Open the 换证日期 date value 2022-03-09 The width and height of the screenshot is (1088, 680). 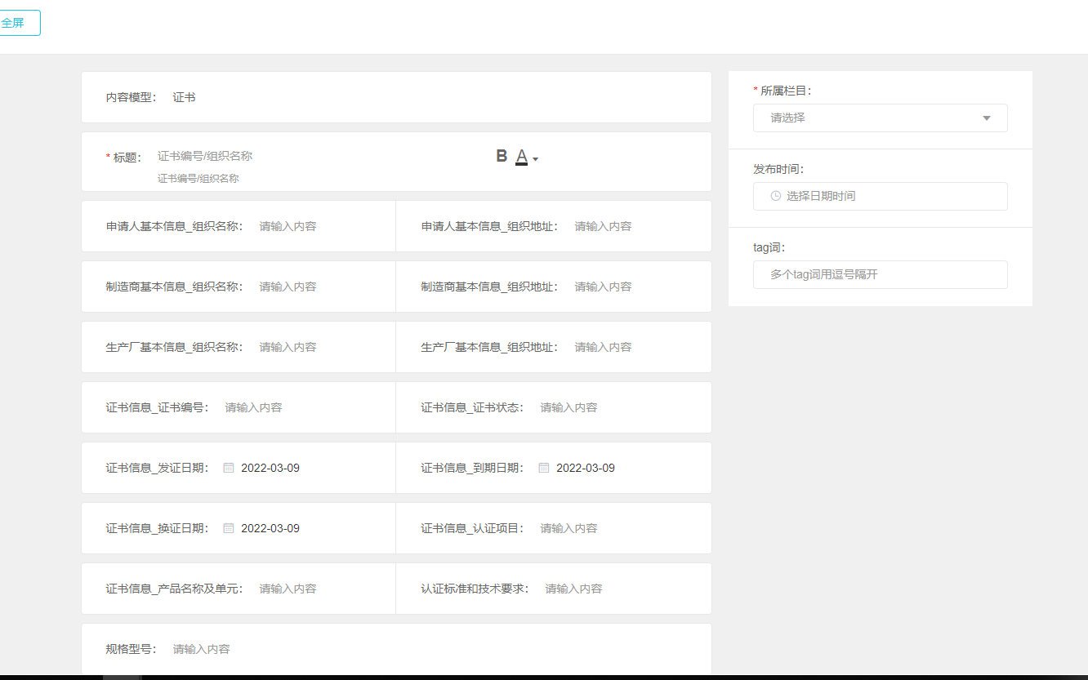(x=270, y=528)
